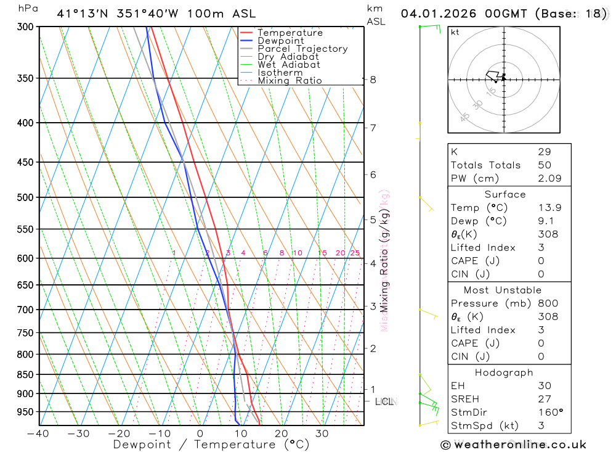Click the 950 hPa pressure axis label

25,412
